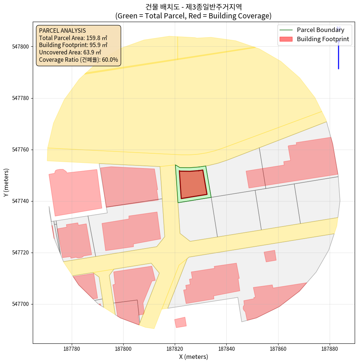
Task: Click the "Parcel Boundary" legend label
Action: [x=320, y=30]
